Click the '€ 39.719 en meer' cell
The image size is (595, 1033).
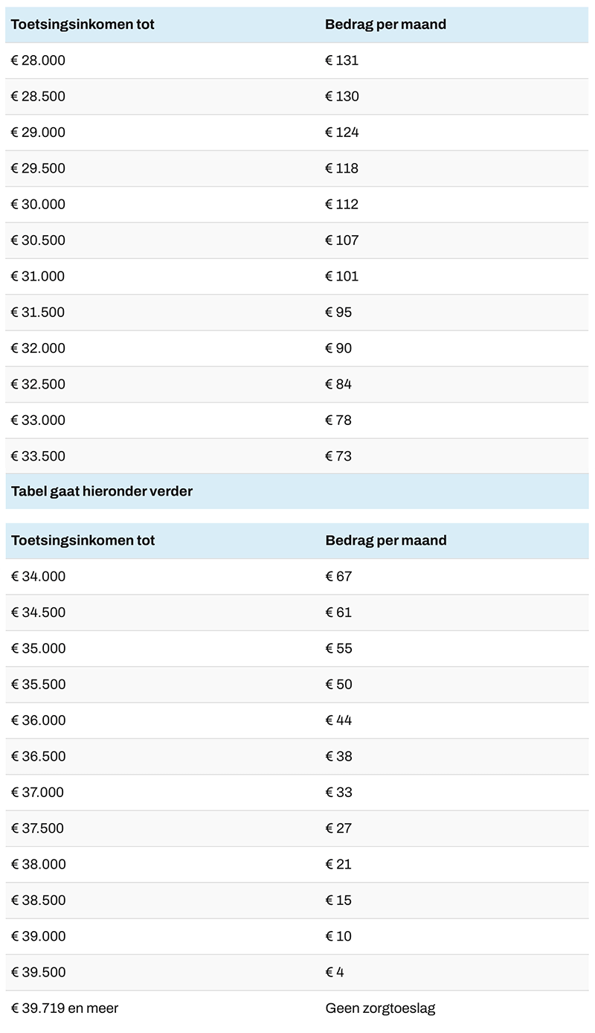coord(65,1008)
